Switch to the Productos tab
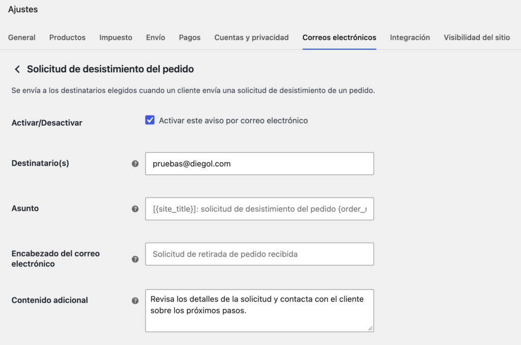 click(68, 38)
